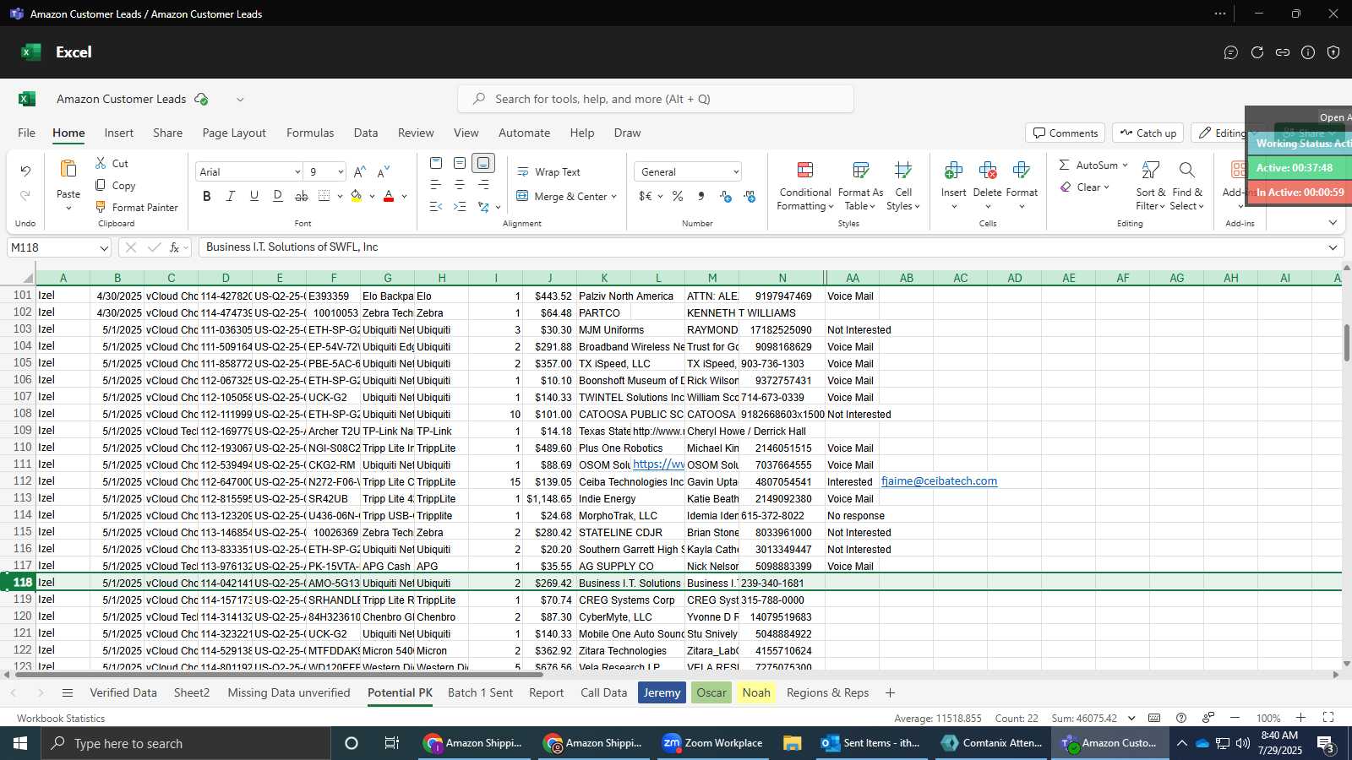Apply strikethrough formatting icon

301,196
